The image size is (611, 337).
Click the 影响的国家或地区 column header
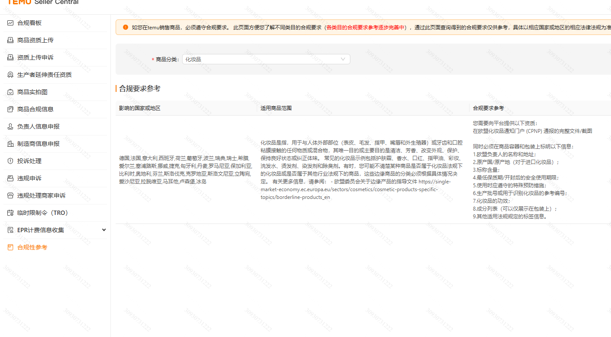(x=140, y=108)
